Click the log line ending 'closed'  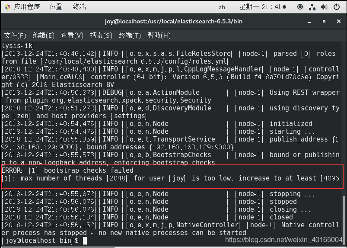147,217
